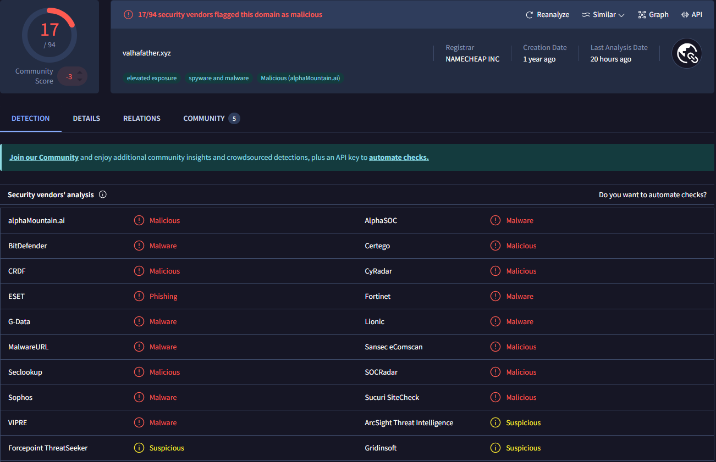
Task: Click the NAMECHEAP INC registrar text
Action: pyautogui.click(x=472, y=59)
